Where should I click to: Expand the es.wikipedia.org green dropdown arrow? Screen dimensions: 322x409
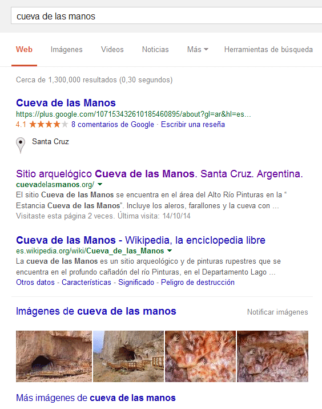(170, 251)
